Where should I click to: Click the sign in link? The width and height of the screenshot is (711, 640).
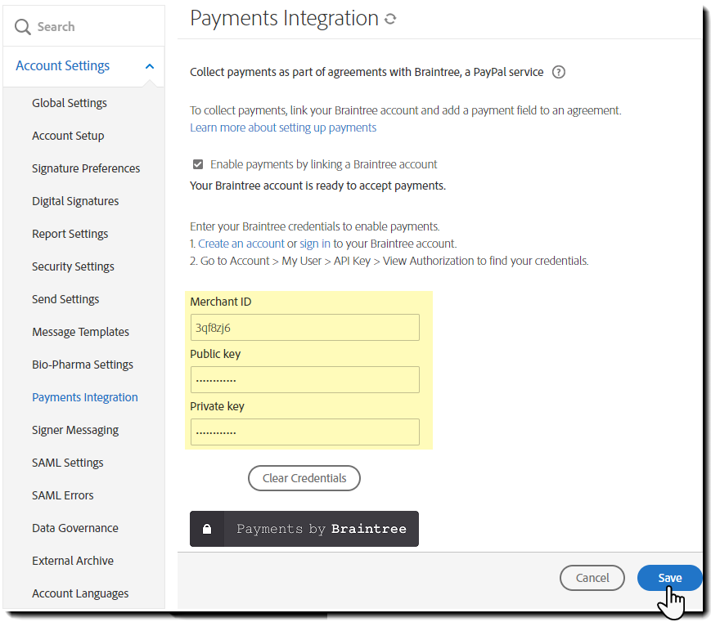[315, 244]
